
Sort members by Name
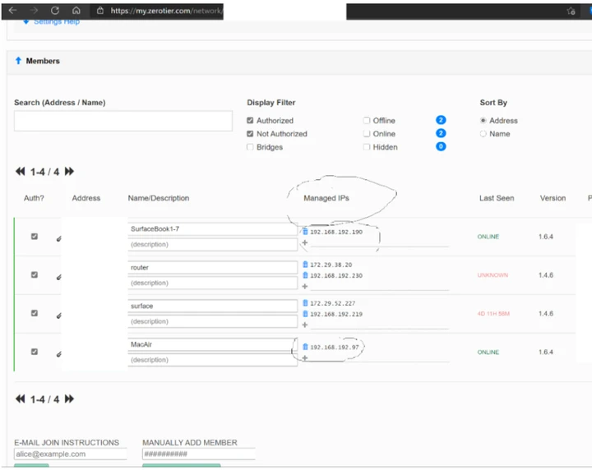click(x=483, y=134)
